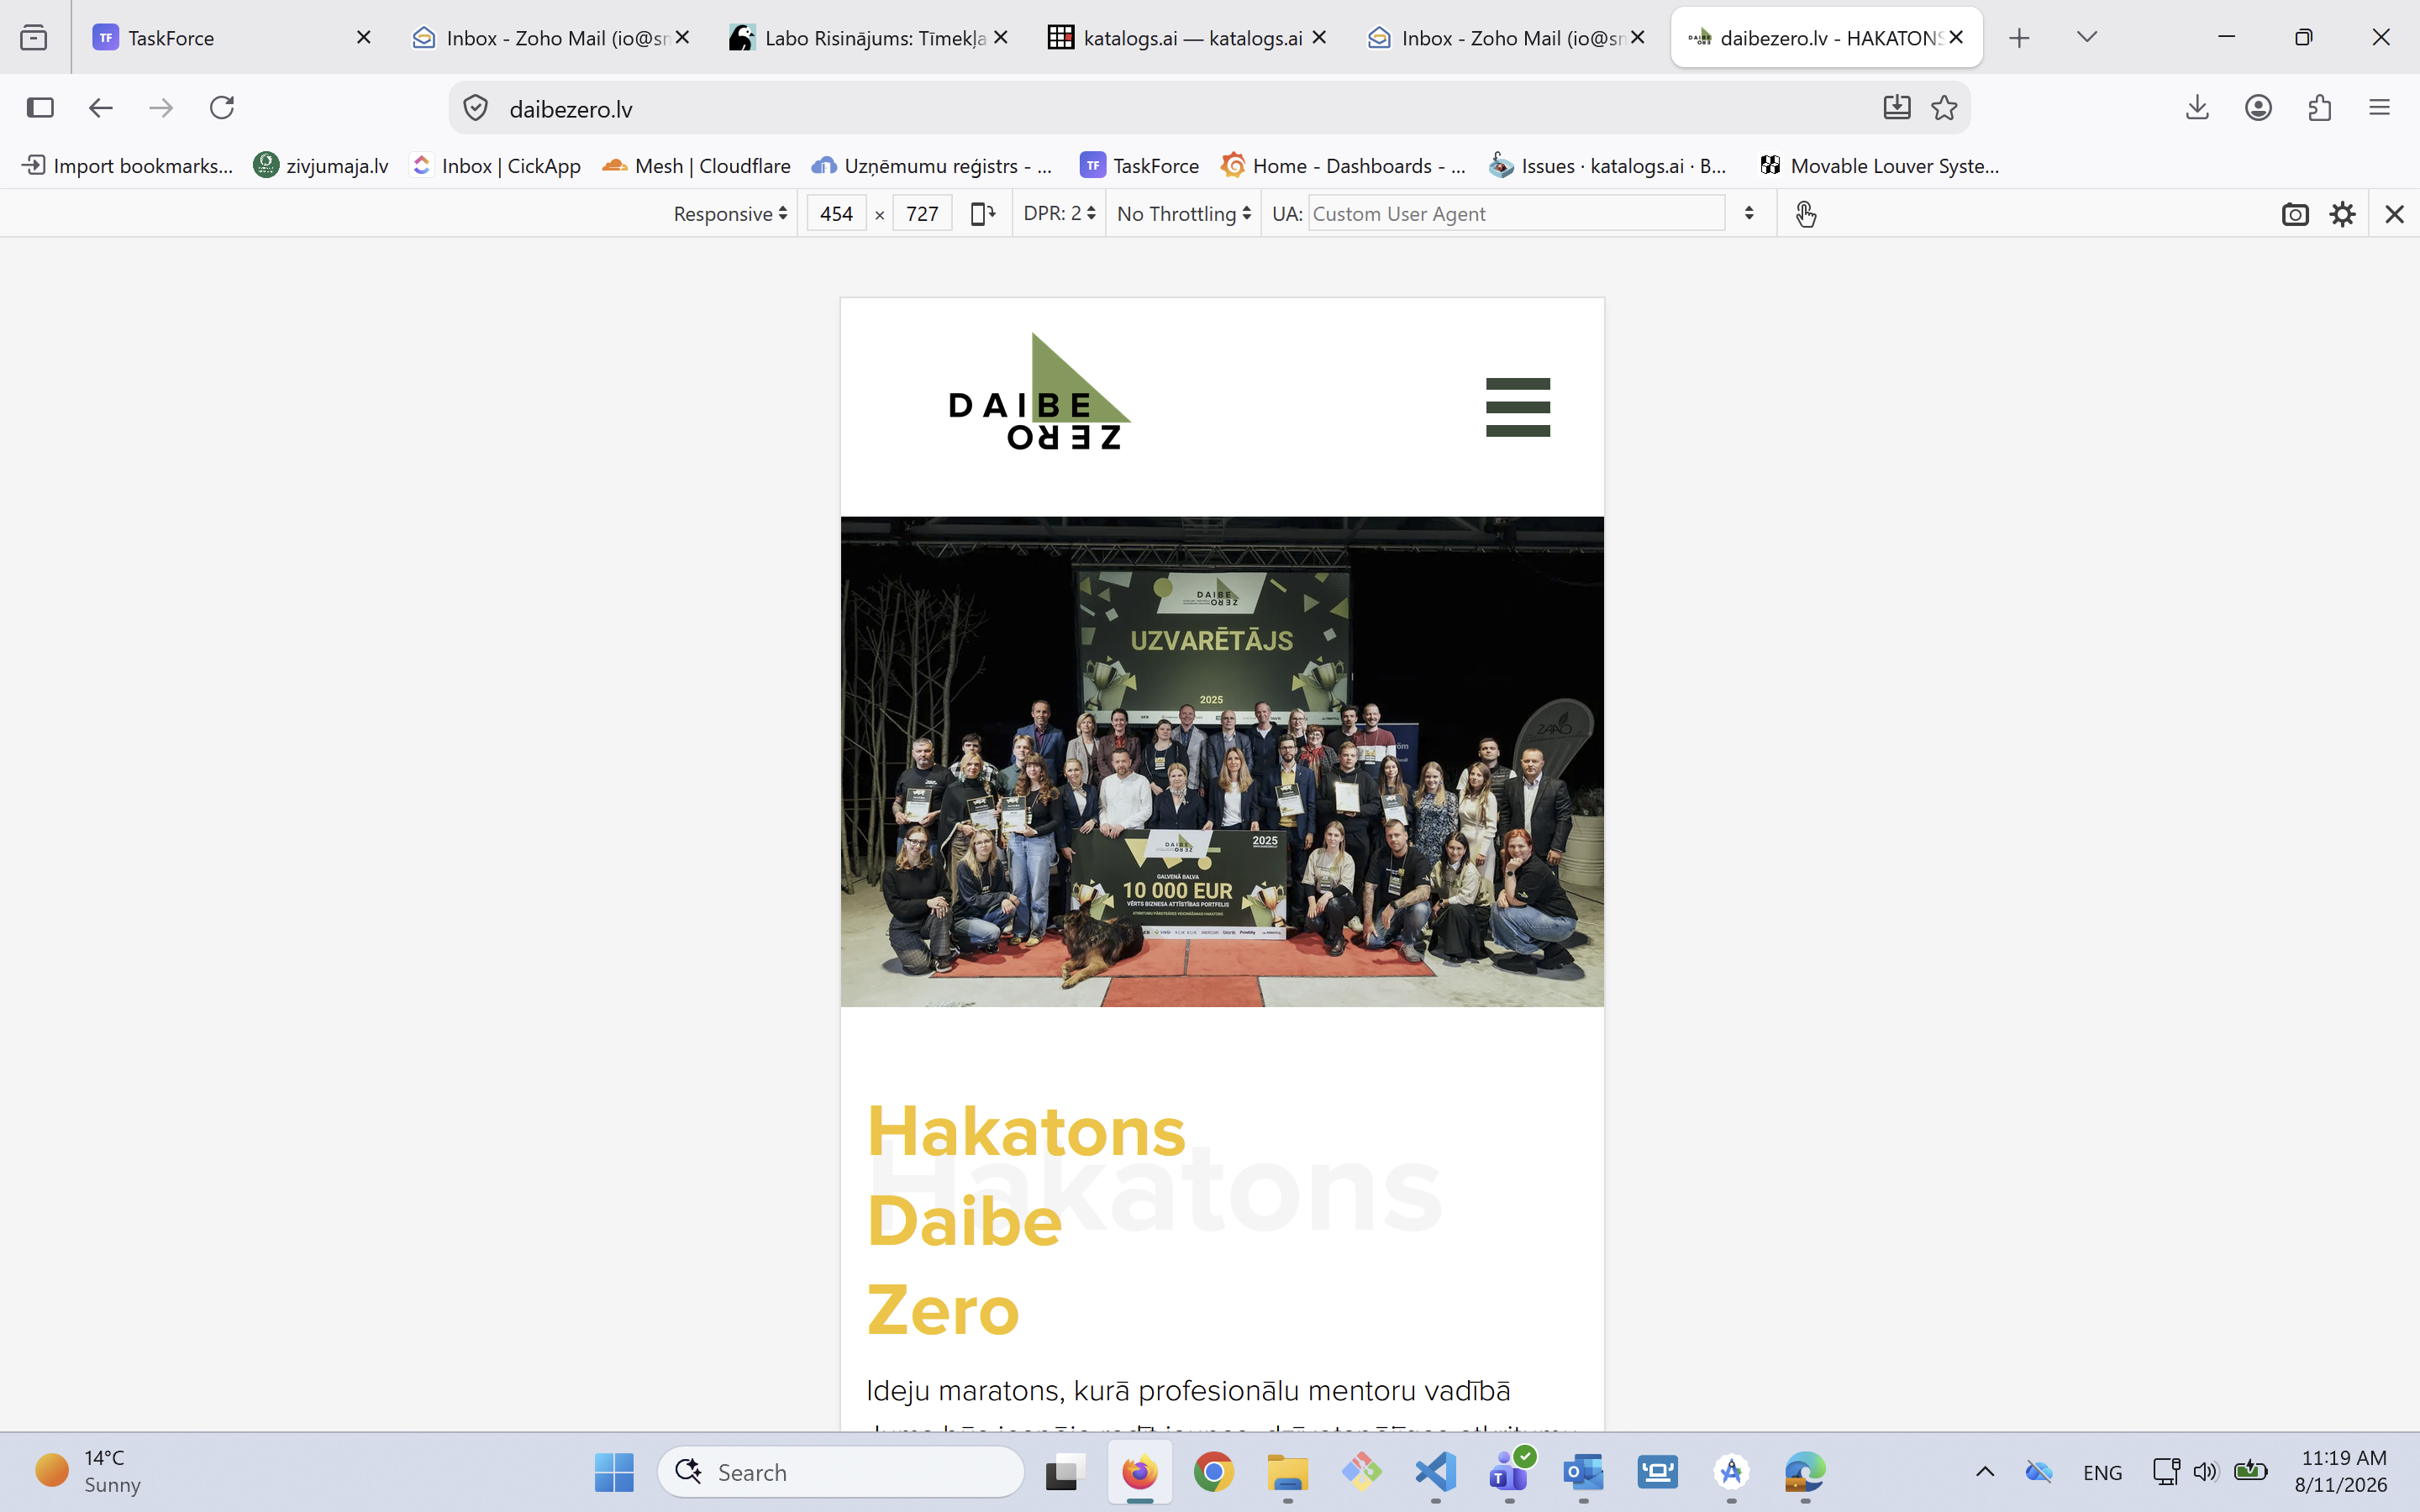Image resolution: width=2420 pixels, height=1512 pixels.
Task: Open the volume control in the system tray
Action: click(2206, 1472)
